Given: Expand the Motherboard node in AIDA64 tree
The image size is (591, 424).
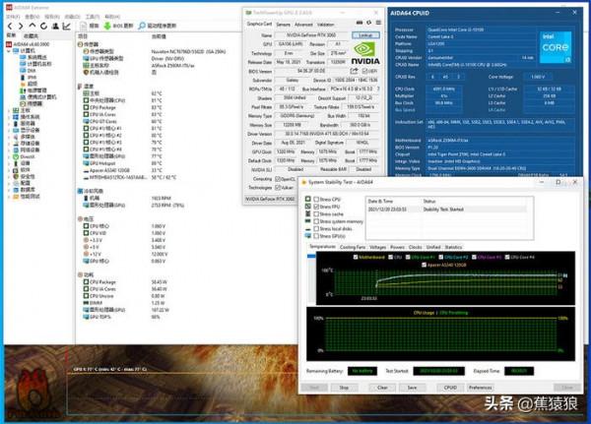Looking at the screenshot, I should click(x=9, y=110).
